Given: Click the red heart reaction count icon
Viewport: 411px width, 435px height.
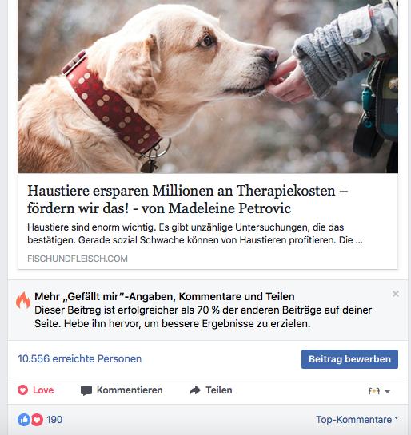Looking at the screenshot, I should coord(37,420).
